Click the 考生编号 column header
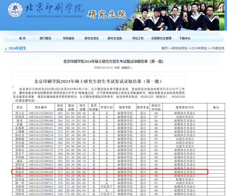The image size is (227, 196). (x=41, y=107)
